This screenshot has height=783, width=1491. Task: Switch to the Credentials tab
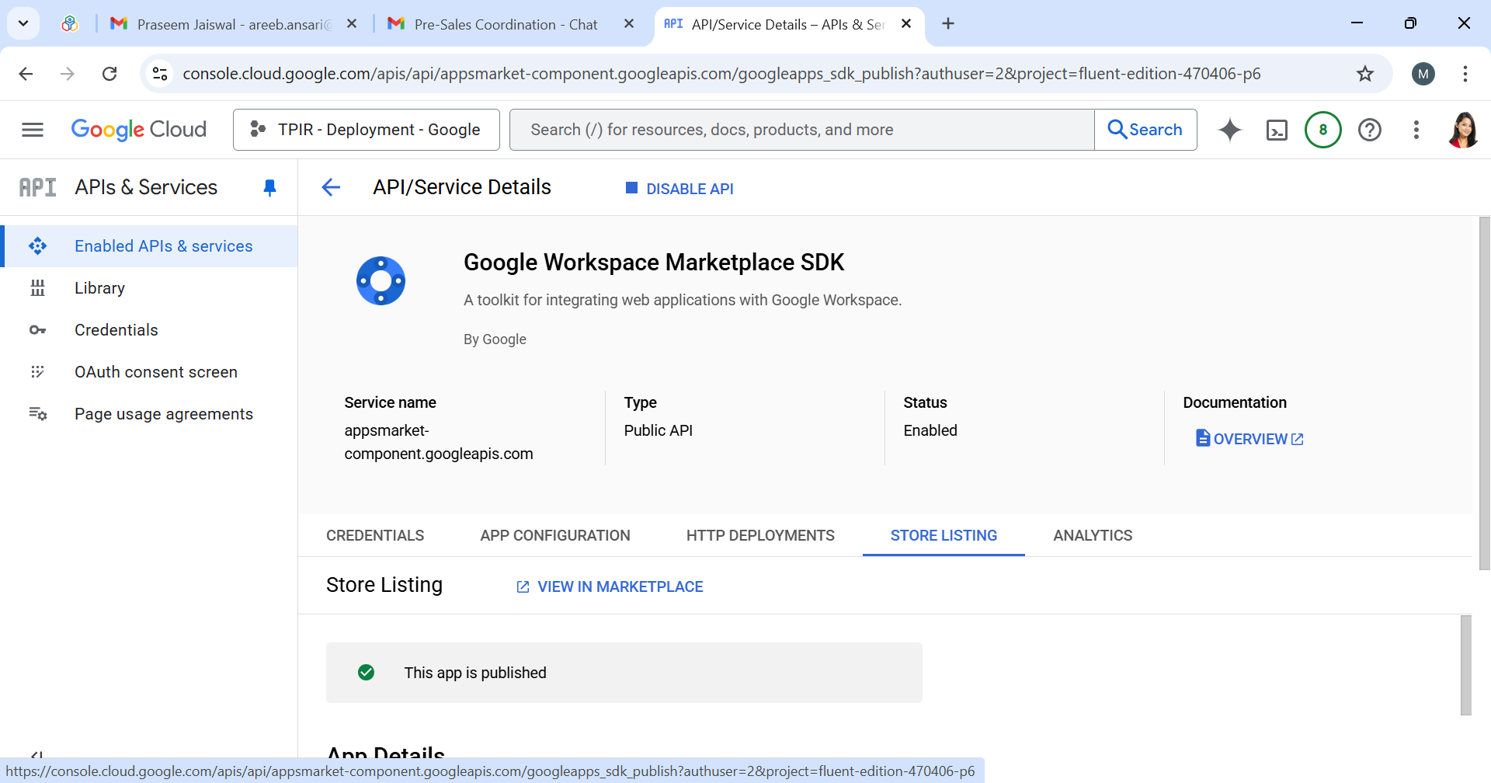(375, 535)
